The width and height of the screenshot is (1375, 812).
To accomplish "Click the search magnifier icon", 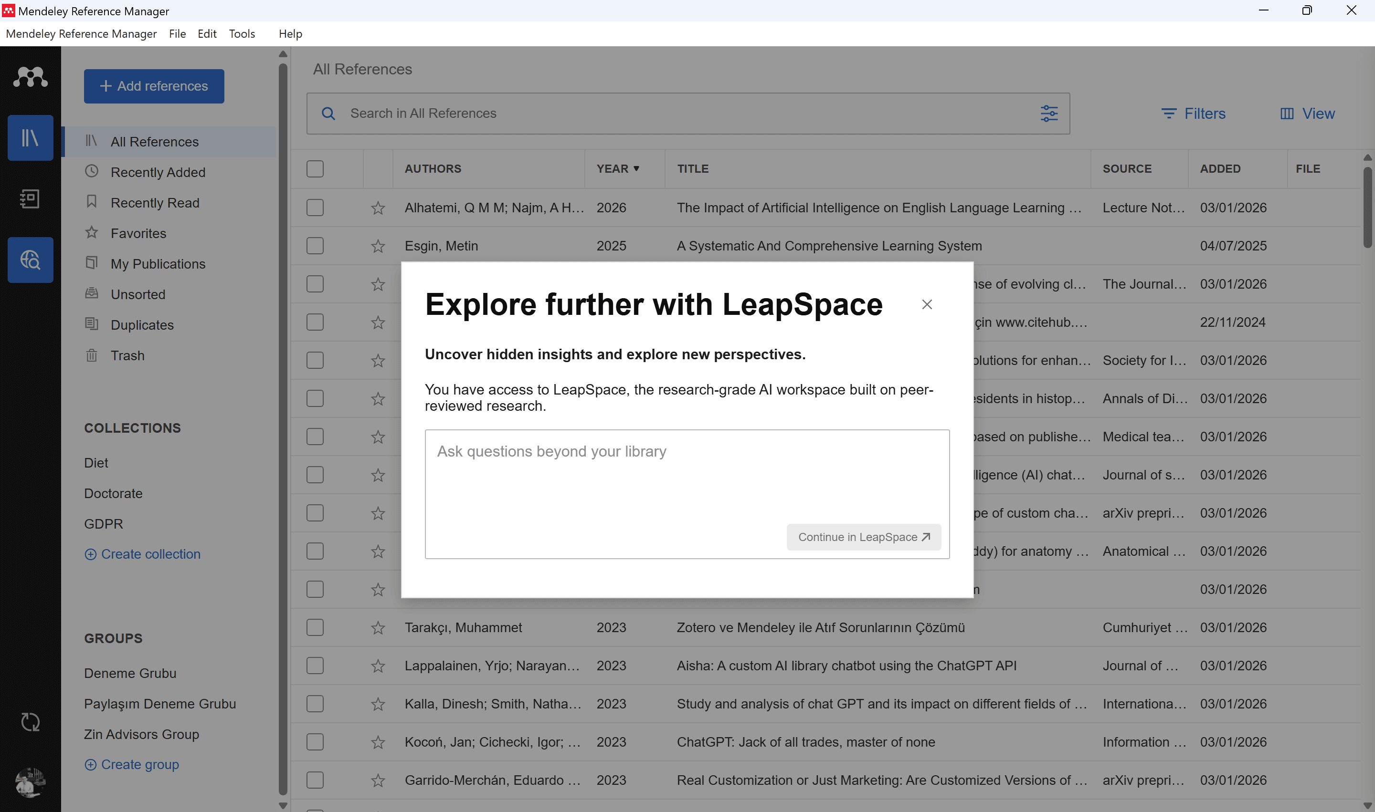I will click(328, 113).
